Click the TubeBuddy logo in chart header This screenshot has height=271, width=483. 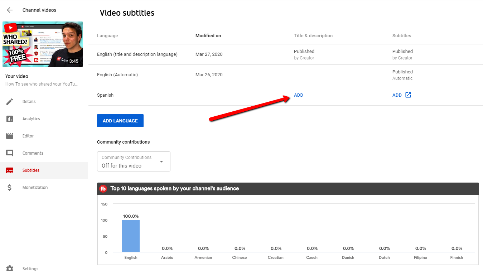(x=103, y=189)
